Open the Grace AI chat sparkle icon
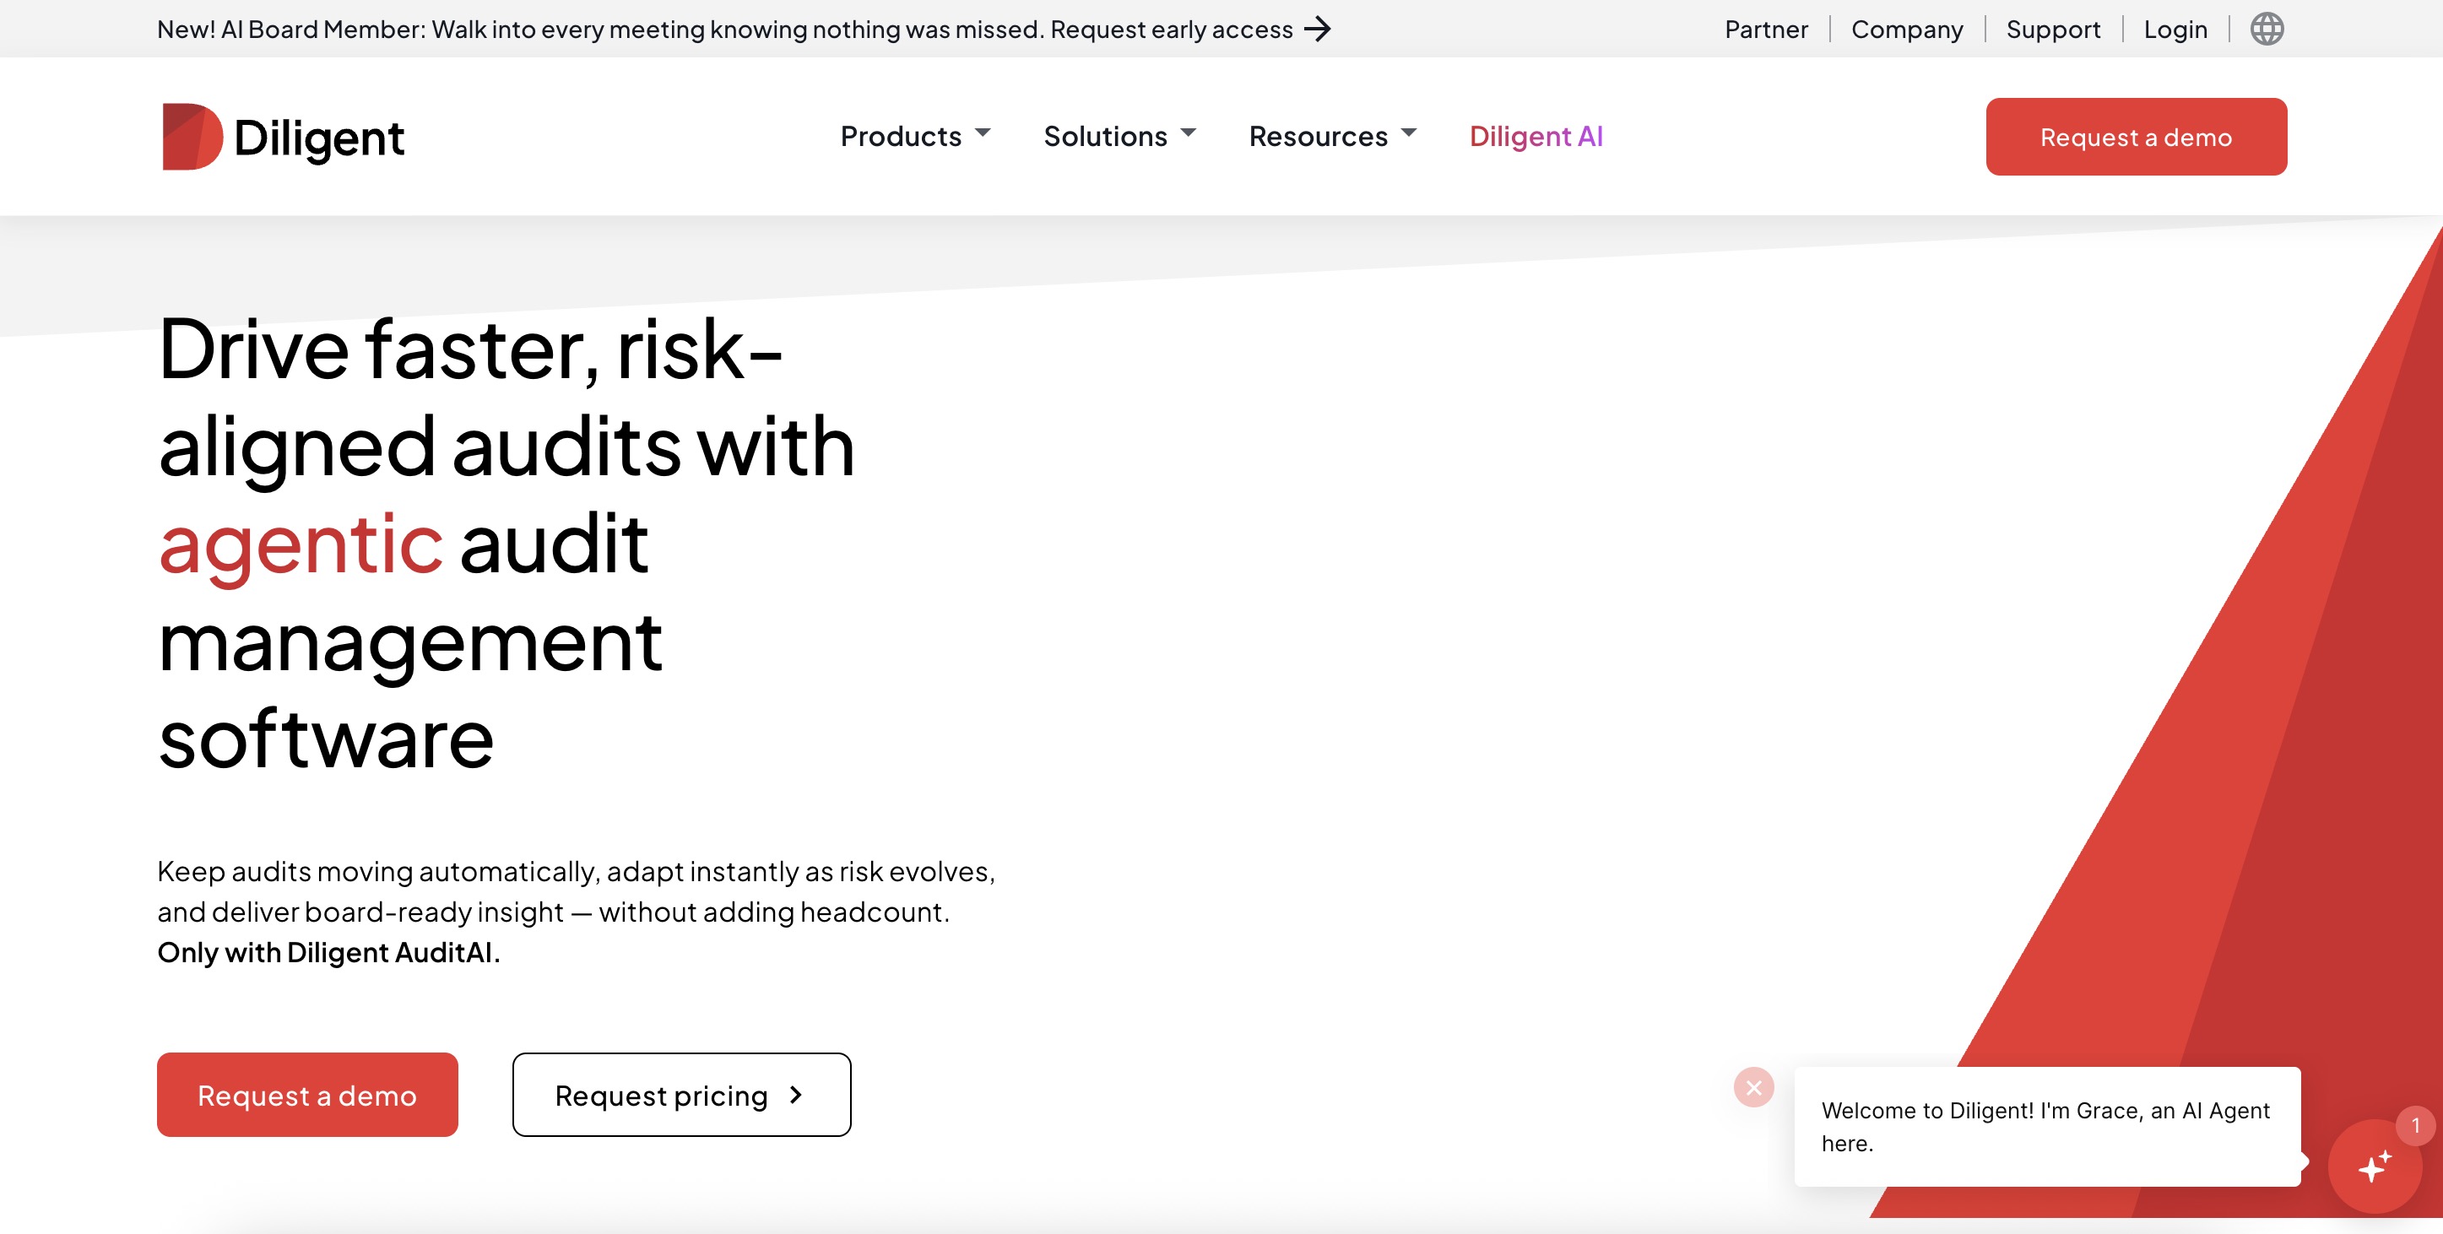Image resolution: width=2443 pixels, height=1234 pixels. coord(2375,1166)
